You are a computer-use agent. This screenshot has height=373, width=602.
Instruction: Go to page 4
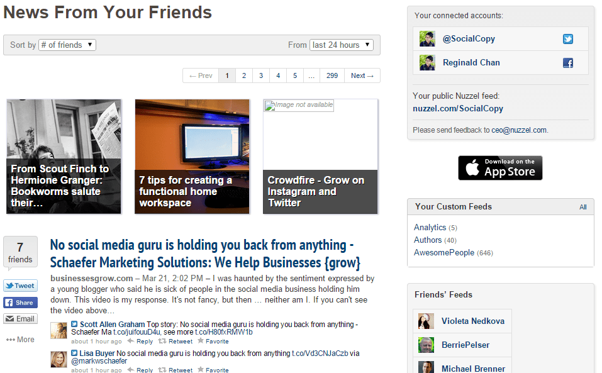click(x=278, y=75)
